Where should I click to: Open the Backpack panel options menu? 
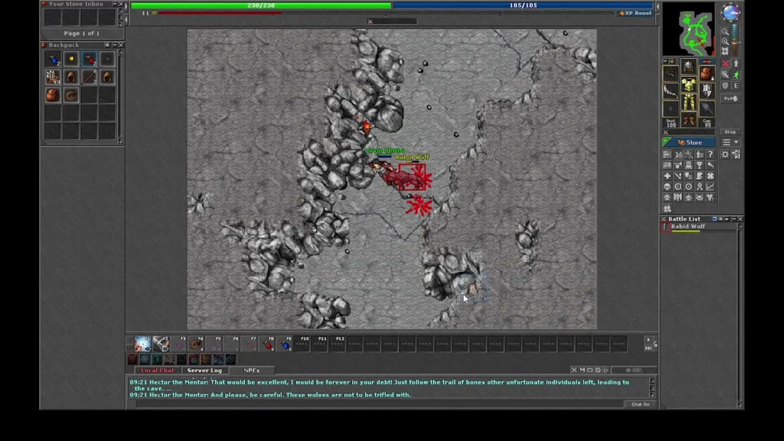point(107,45)
